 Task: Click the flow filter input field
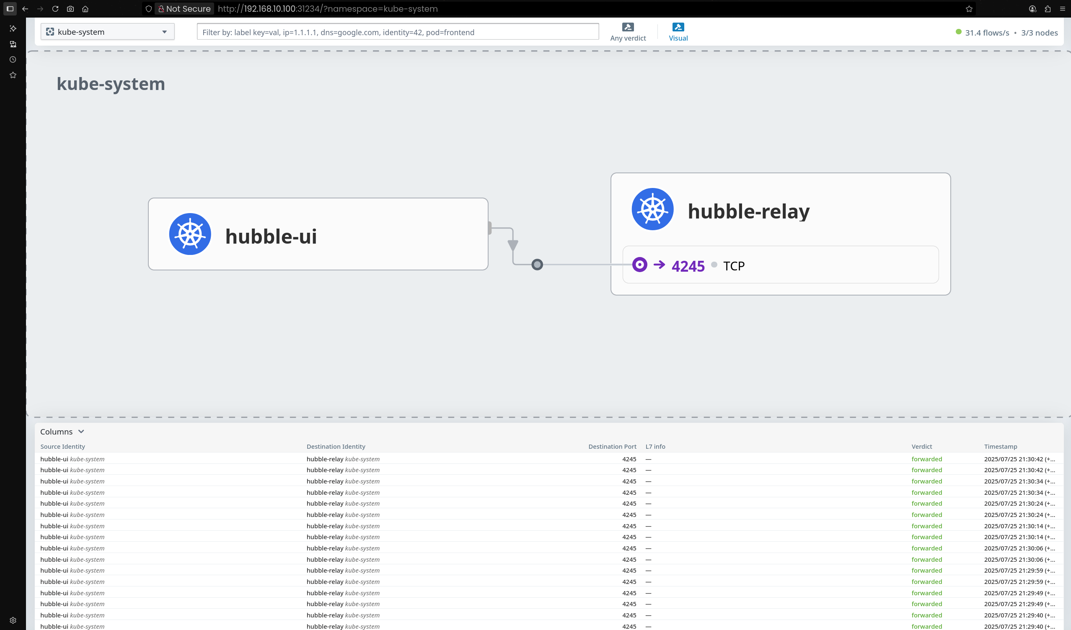click(398, 32)
